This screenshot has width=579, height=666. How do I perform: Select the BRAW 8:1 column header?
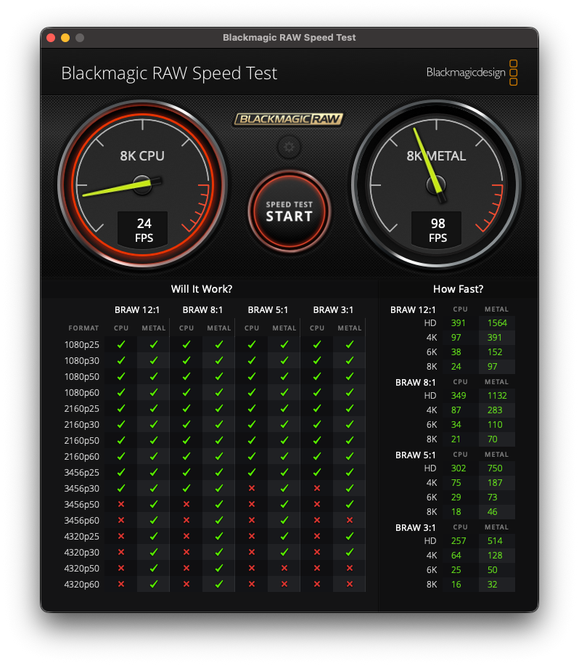(x=202, y=310)
